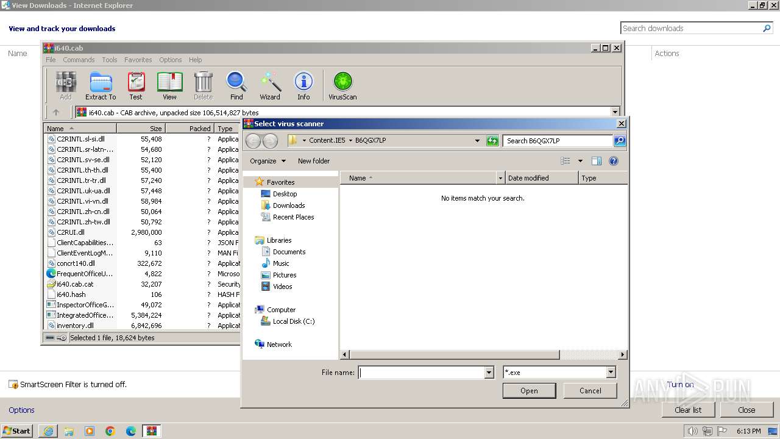Click New folder in the dialog

tap(314, 161)
